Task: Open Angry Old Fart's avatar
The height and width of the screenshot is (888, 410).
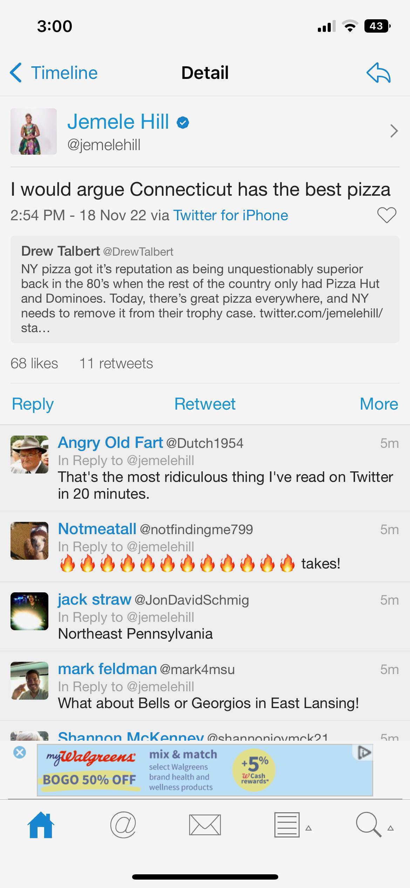Action: coord(29,455)
